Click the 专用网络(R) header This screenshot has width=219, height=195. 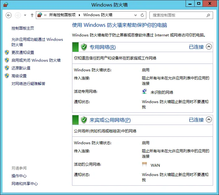(x=103, y=47)
